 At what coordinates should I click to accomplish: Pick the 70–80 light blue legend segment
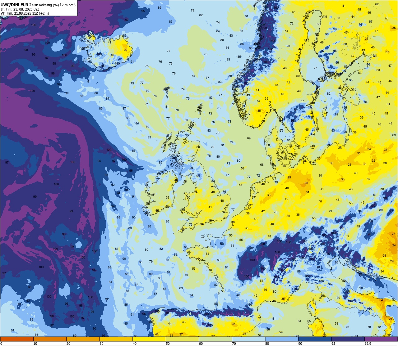tap(248, 339)
